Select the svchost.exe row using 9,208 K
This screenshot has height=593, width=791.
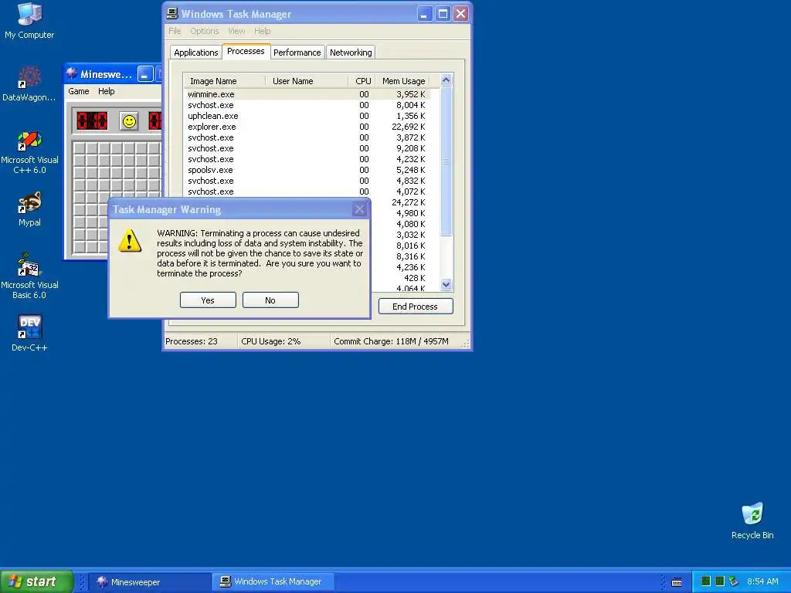pos(307,148)
